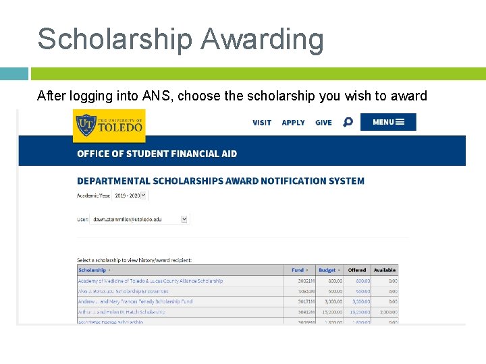Screen dimensions: 486x364
Task: Select the Fenady Scholarship Fund link
Action: [135, 301]
